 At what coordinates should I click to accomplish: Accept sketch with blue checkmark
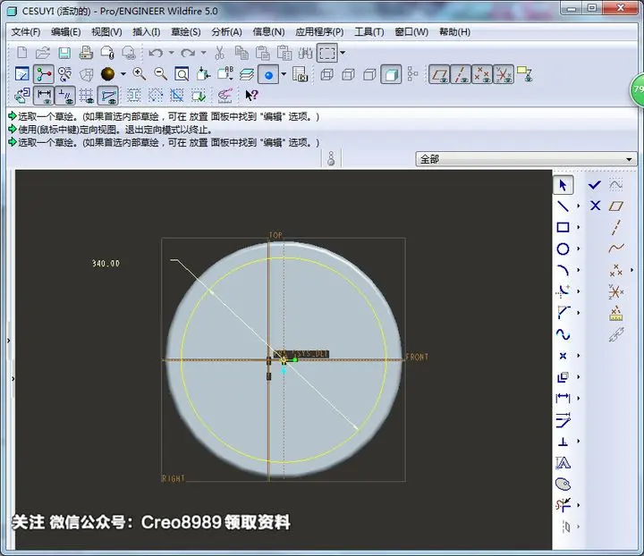click(x=595, y=185)
